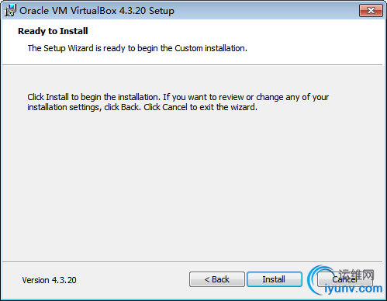
Task: Click the separator line below the header
Action: [192, 64]
